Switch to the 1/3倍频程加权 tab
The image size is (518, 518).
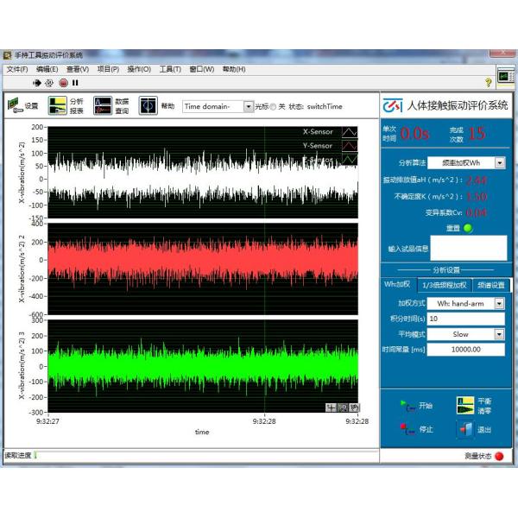click(447, 286)
